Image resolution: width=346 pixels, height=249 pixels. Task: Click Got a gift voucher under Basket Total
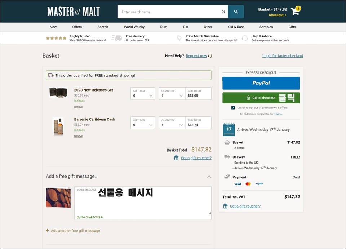[196, 158]
